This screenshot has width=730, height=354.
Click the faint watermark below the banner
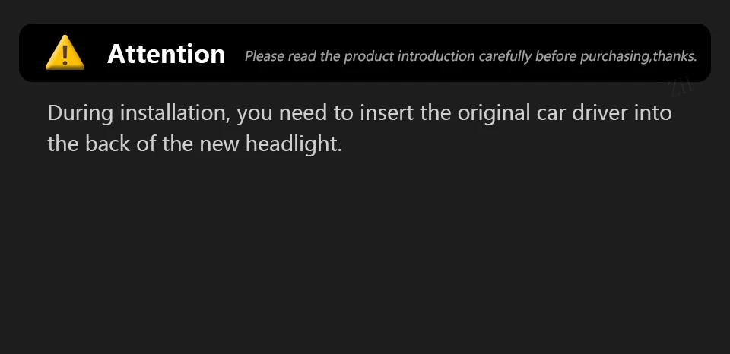point(682,88)
